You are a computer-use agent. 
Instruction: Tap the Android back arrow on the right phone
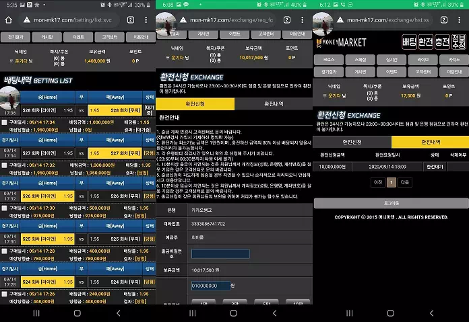point(431,313)
